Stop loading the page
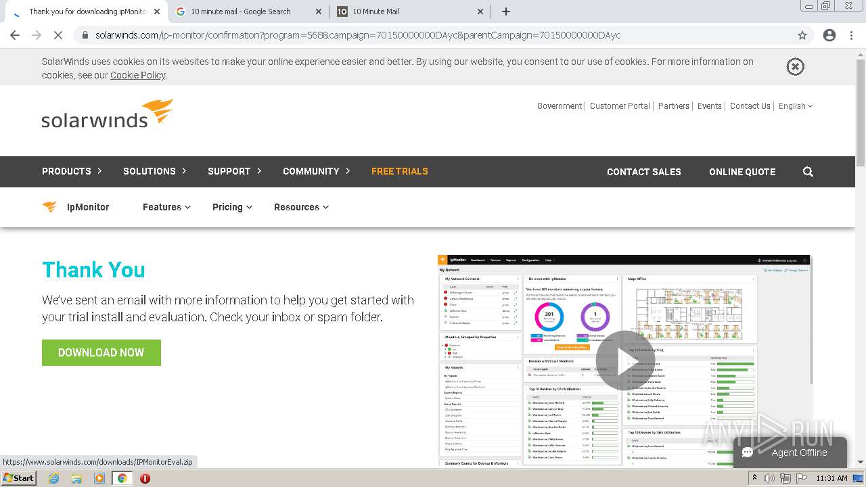Image resolution: width=866 pixels, height=487 pixels. pos(58,35)
